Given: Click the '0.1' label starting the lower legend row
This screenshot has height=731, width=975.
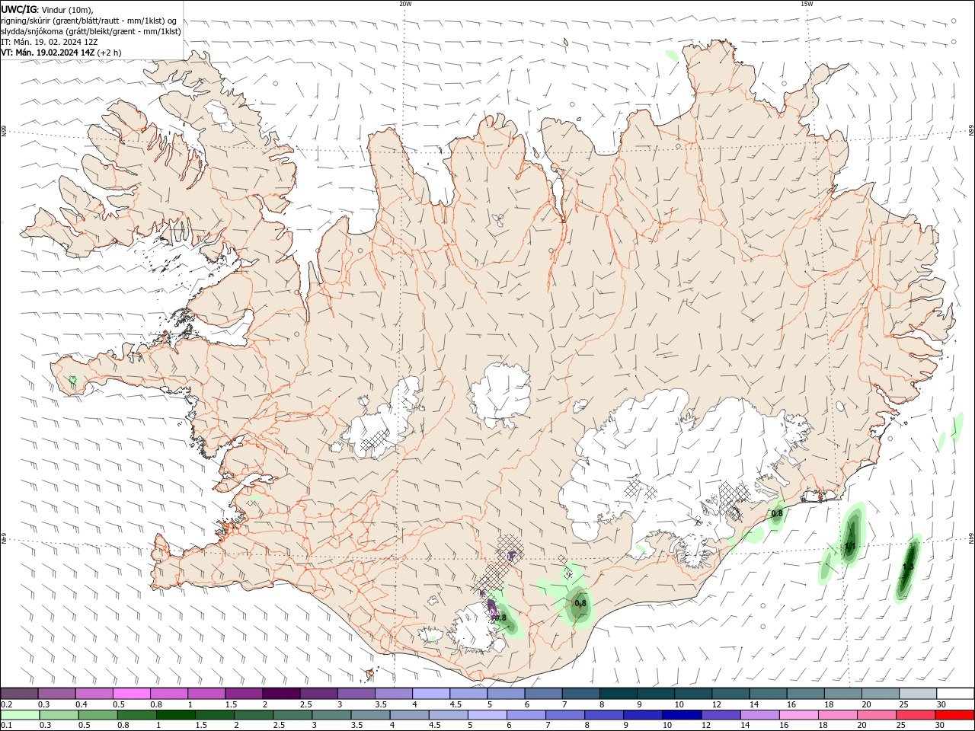Looking at the screenshot, I should tap(6, 726).
